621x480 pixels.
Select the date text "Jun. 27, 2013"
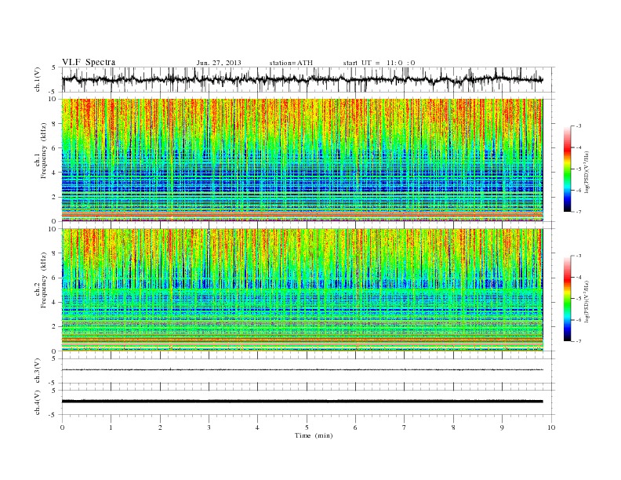coord(219,63)
